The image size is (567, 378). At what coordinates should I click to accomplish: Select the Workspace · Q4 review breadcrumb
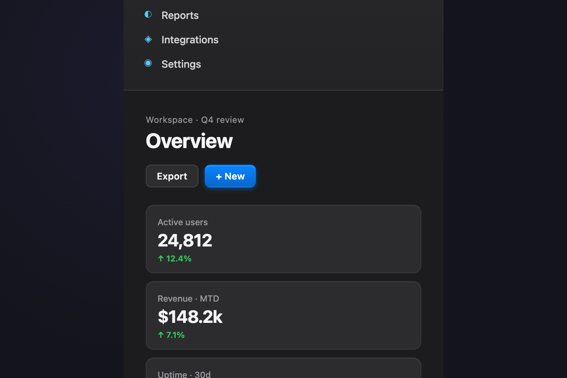pos(195,120)
